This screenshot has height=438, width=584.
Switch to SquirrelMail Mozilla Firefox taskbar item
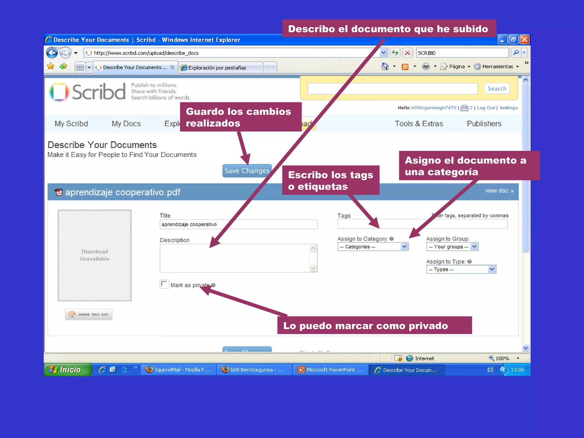178,370
